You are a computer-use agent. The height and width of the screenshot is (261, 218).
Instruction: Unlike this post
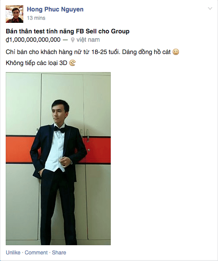(x=13, y=253)
